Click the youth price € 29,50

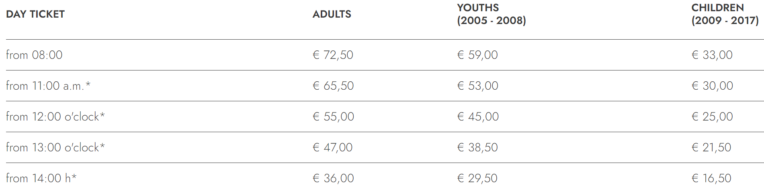[x=477, y=178]
